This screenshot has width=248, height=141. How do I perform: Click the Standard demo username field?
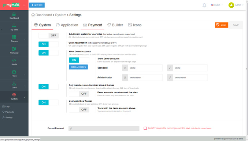[x=145, y=68]
